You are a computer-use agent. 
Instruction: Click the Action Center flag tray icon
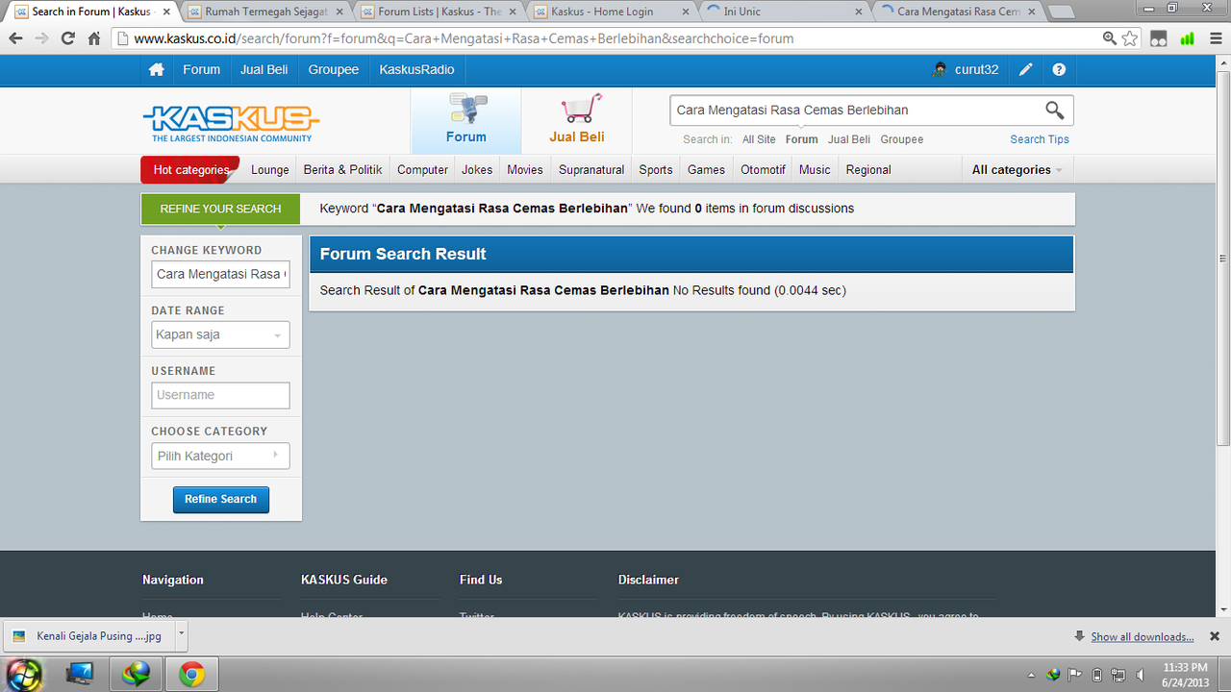click(x=1075, y=675)
